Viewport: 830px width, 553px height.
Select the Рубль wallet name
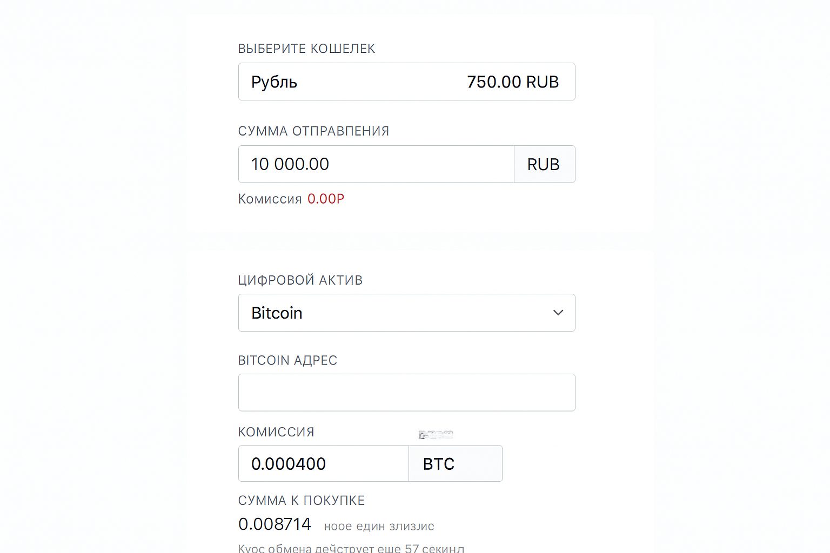273,82
